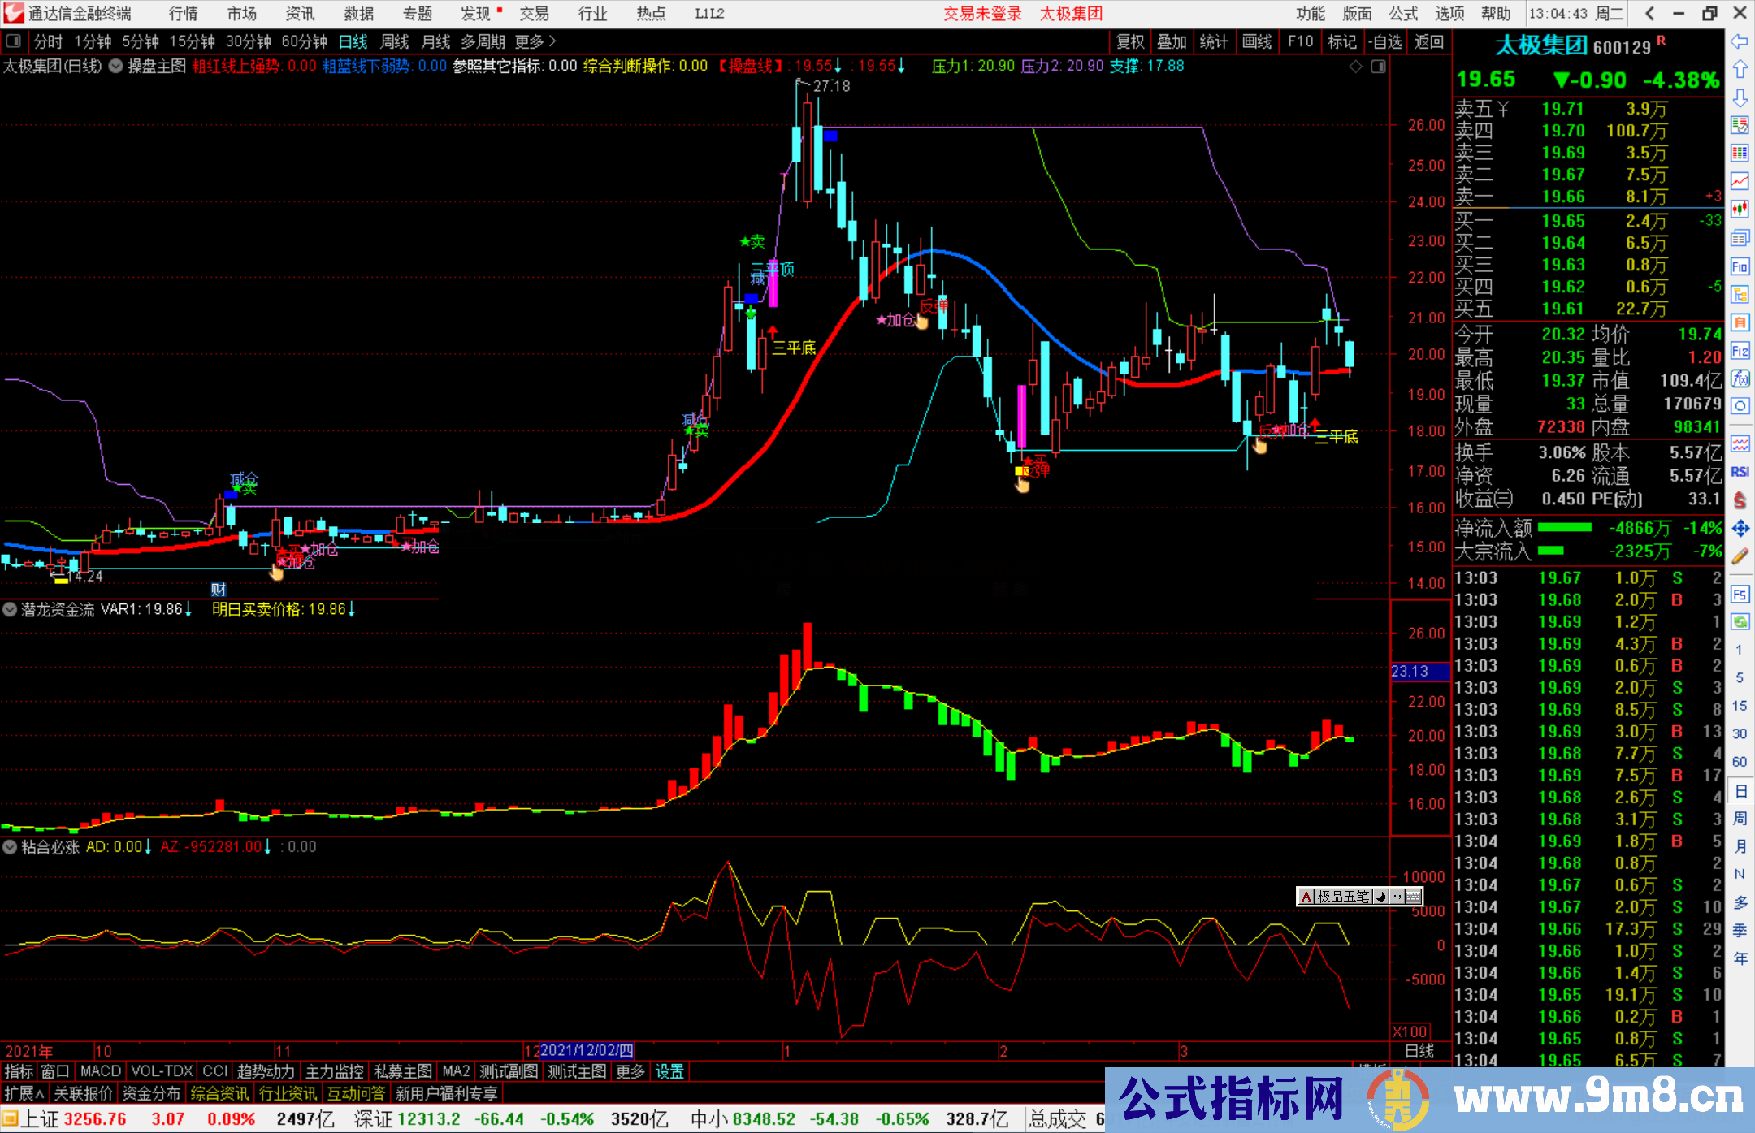This screenshot has width=1755, height=1133.
Task: Switch to the MACD tab at bottom
Action: 99,1071
